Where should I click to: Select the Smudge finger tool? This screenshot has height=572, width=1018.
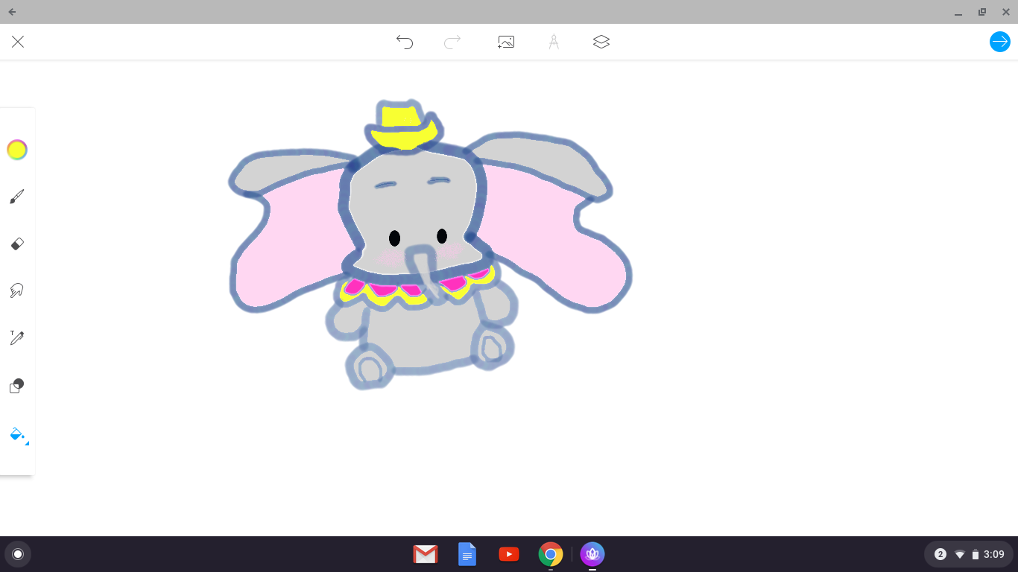click(x=17, y=290)
